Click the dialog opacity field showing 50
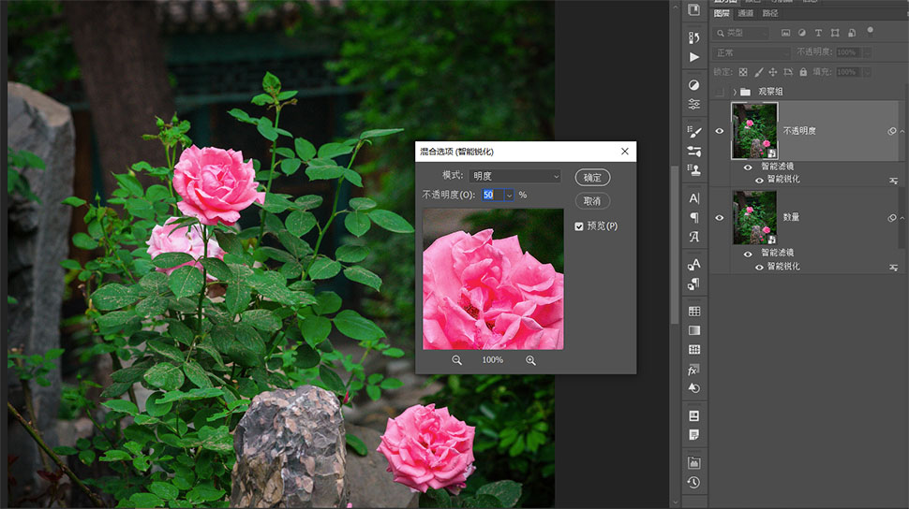The image size is (909, 509). pyautogui.click(x=493, y=196)
